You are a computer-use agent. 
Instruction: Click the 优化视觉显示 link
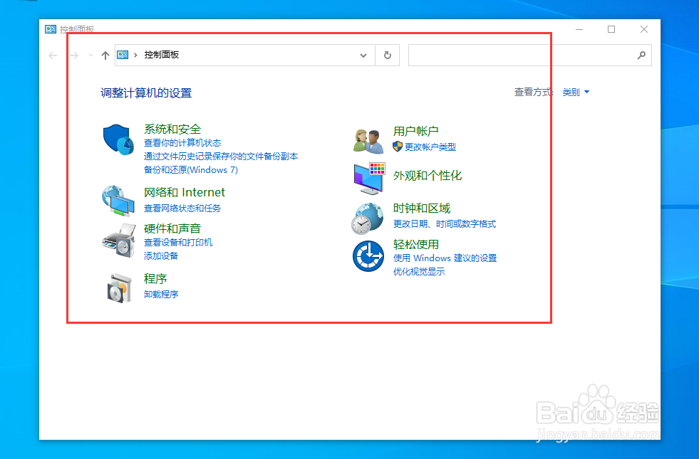418,272
